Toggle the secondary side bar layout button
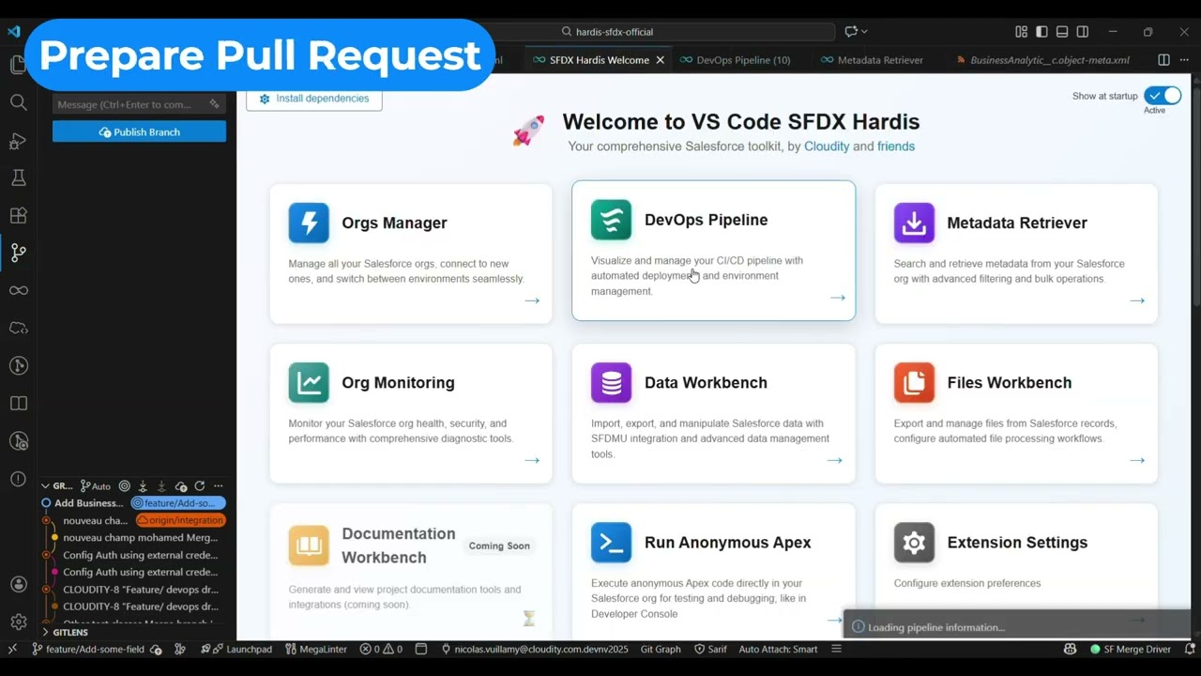 coord(1083,31)
